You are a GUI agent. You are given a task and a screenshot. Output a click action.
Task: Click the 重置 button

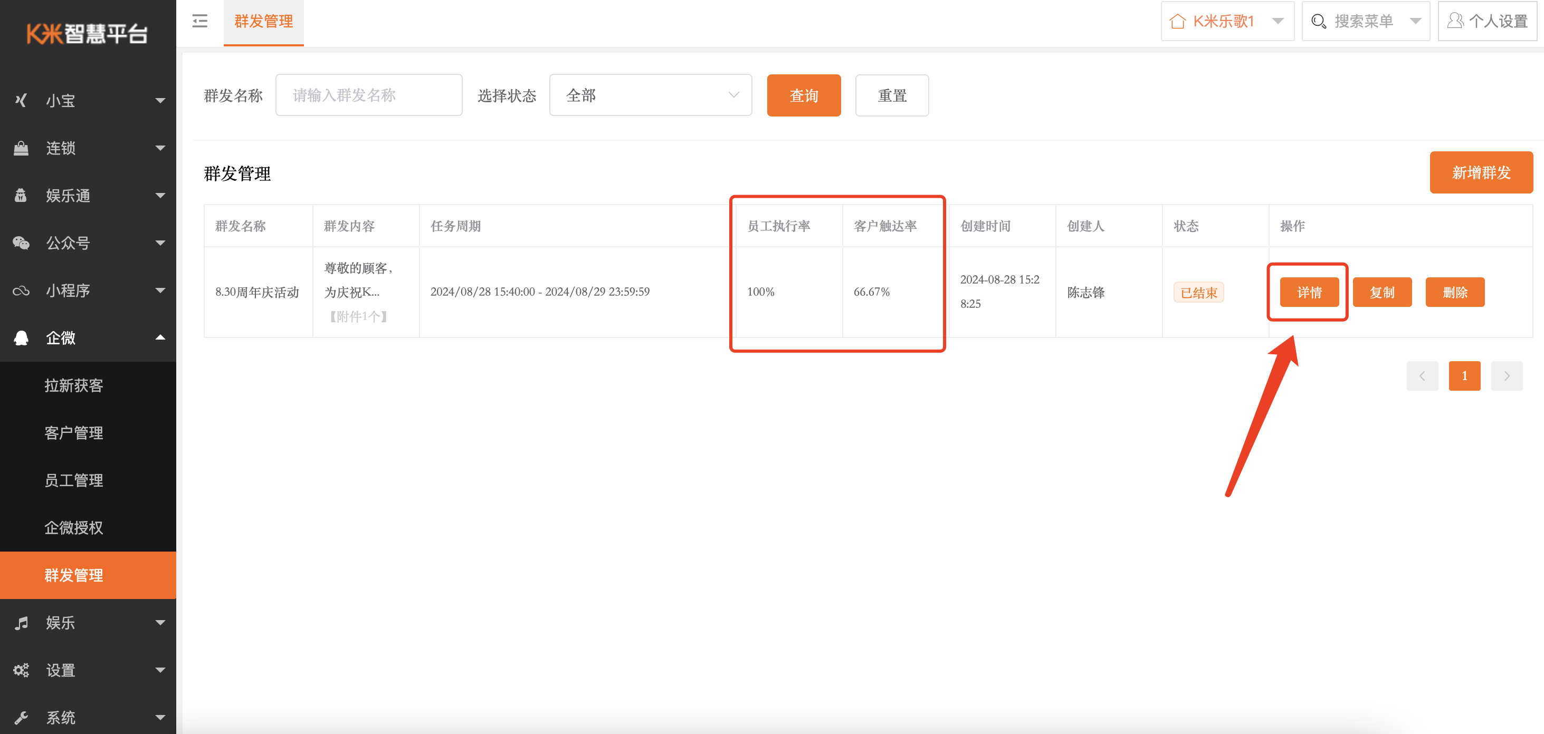(892, 95)
